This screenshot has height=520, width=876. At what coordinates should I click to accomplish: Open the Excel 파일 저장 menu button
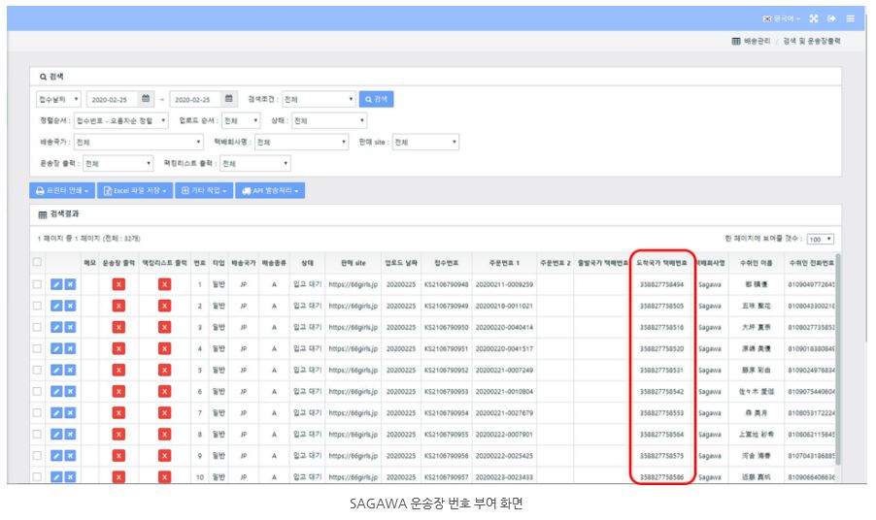[x=135, y=191]
